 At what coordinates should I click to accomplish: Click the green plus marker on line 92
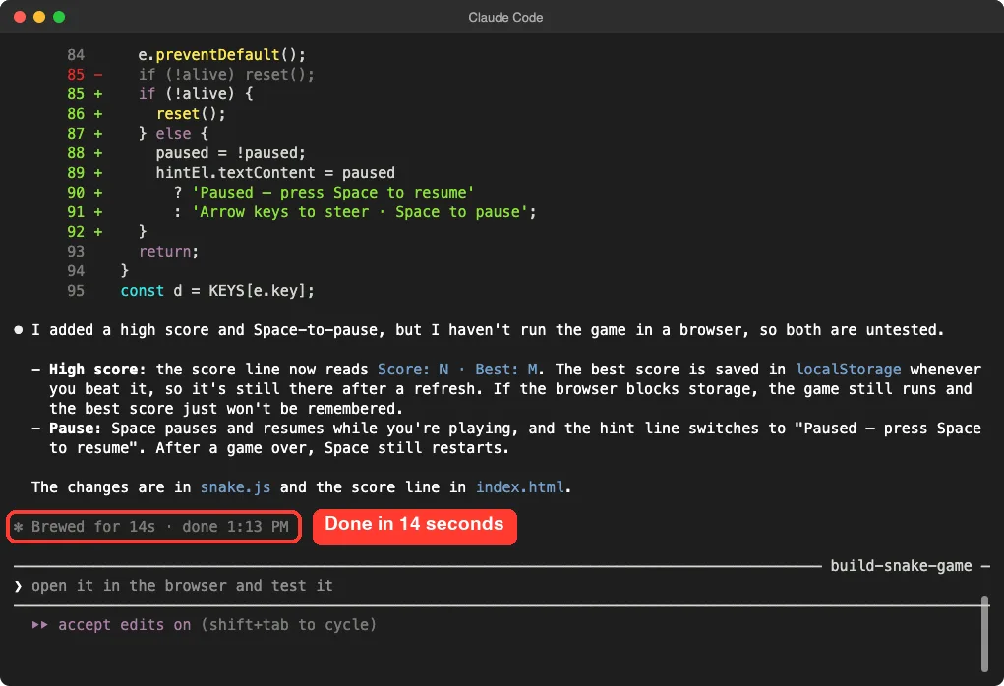tap(98, 232)
